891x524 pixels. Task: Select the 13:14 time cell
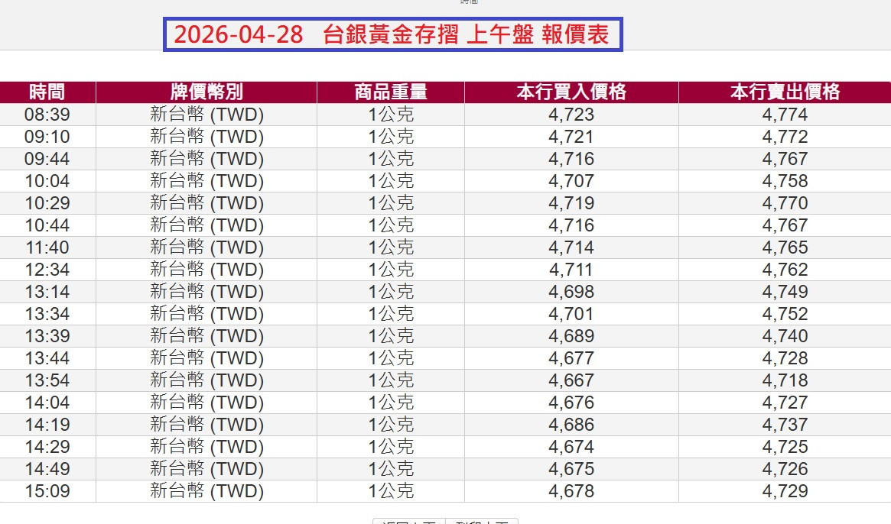click(47, 292)
